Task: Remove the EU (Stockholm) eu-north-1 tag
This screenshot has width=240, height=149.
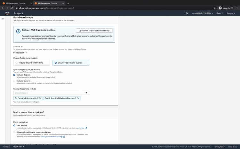Action: [x=40, y=98]
